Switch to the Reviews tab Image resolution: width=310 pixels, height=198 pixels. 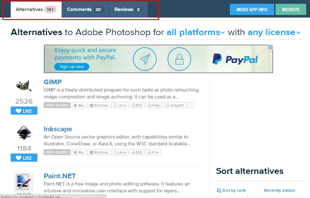click(x=128, y=9)
